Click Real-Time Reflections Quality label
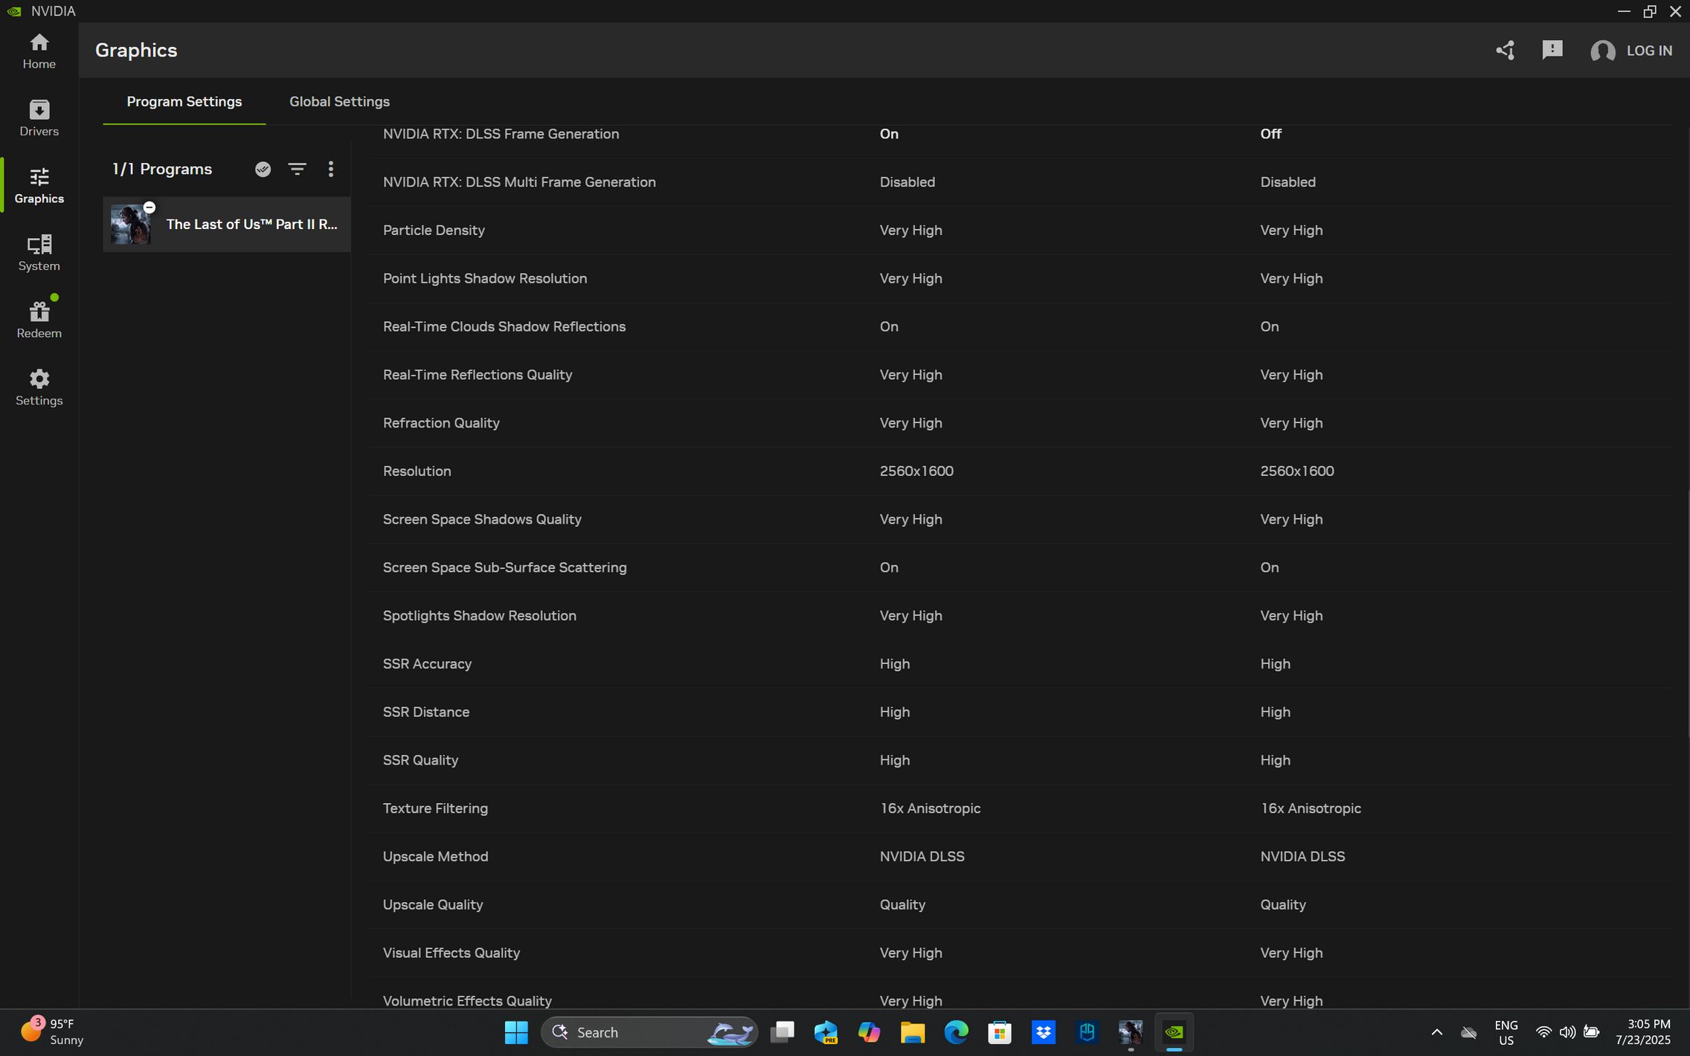Image resolution: width=1690 pixels, height=1056 pixels. 477,375
